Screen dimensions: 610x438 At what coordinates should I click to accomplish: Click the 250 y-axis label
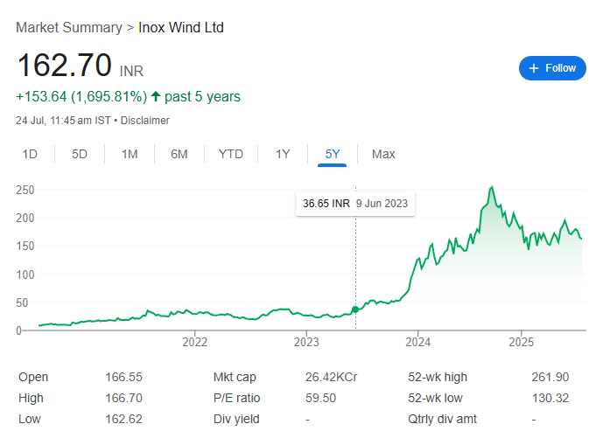point(25,190)
